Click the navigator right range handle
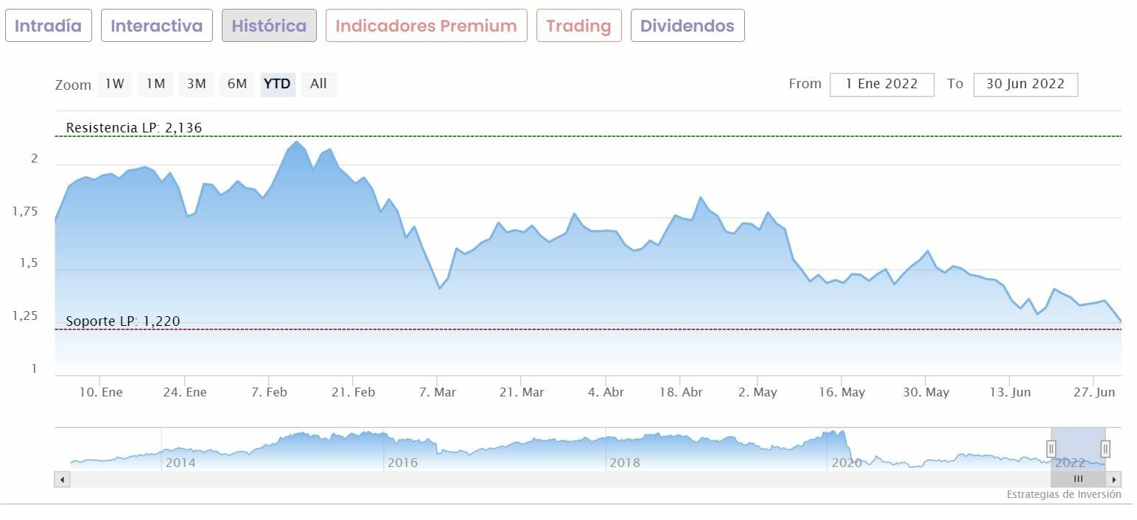1137x520 pixels. point(1105,449)
